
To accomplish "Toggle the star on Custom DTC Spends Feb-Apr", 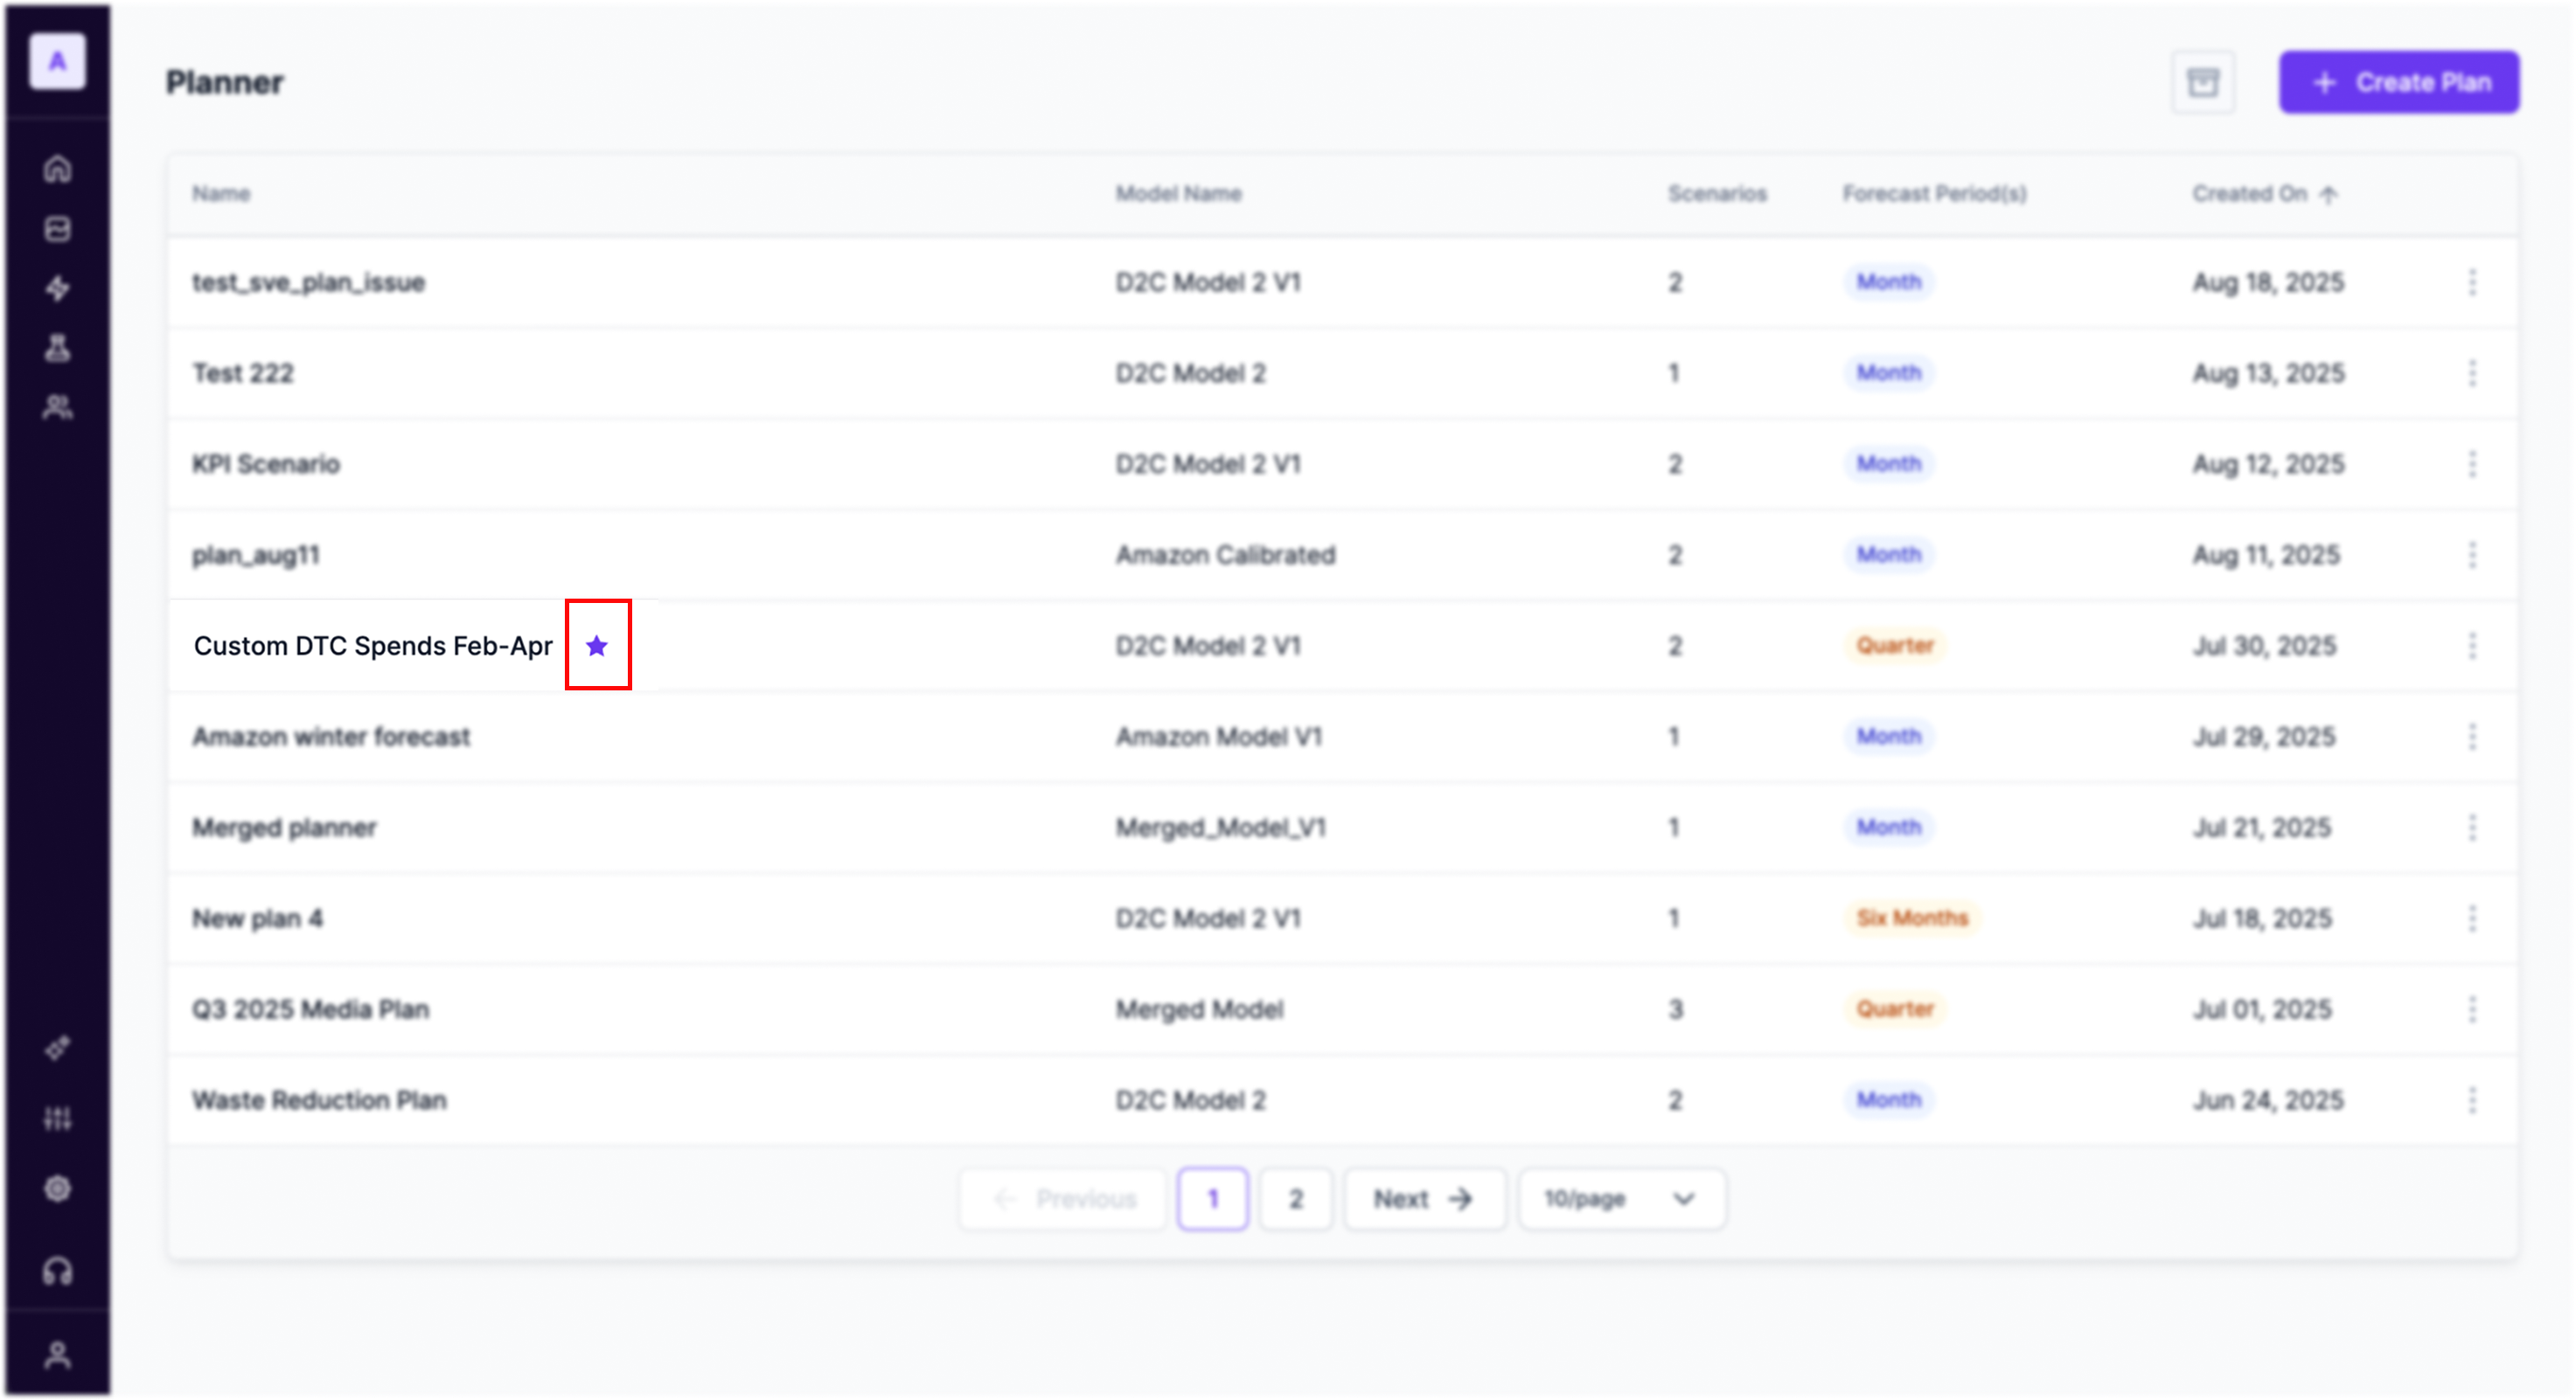I will [597, 646].
